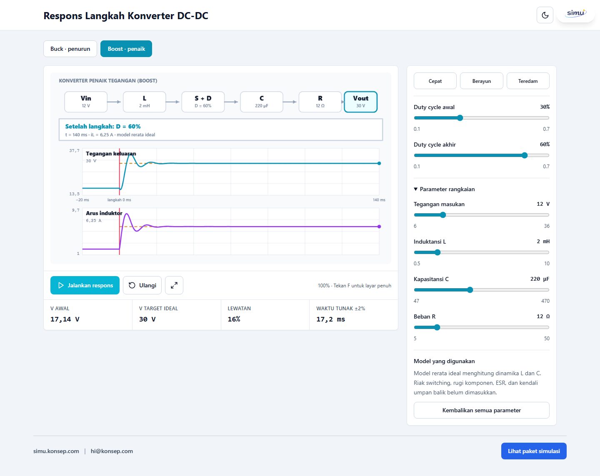Click the Duty cycle akhir slider handle
600x476 pixels.
525,155
